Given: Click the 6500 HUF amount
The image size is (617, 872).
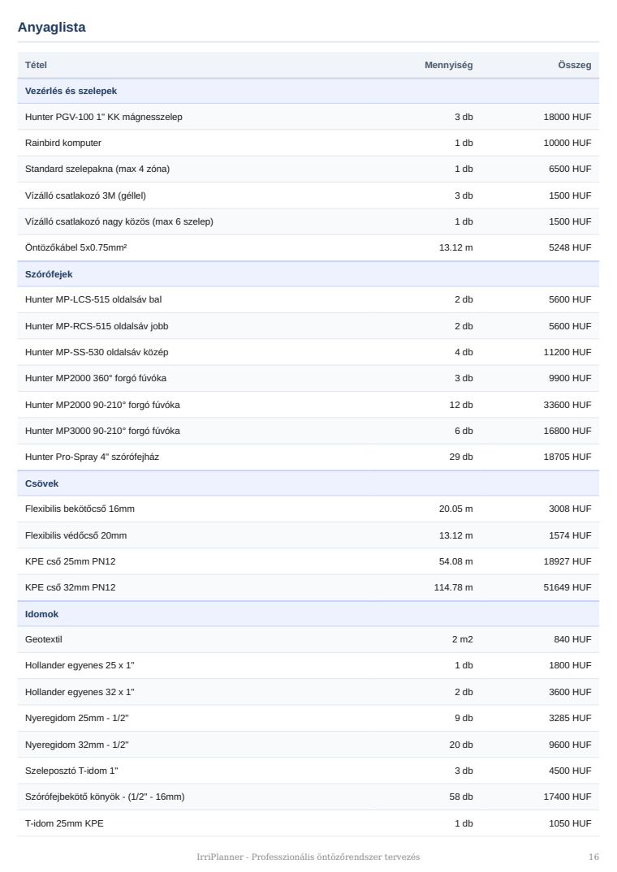Looking at the screenshot, I should 570,169.
